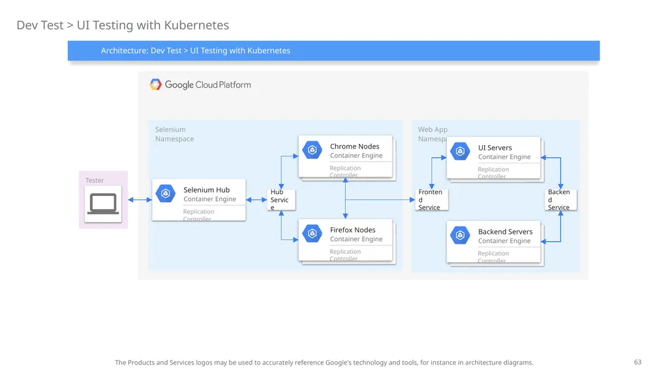Click 'Replication Controller' in UI Servers card
The image size is (668, 375).
point(493,173)
